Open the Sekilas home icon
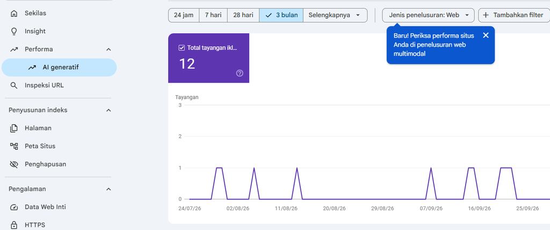This screenshot has height=230, width=550. tap(14, 13)
